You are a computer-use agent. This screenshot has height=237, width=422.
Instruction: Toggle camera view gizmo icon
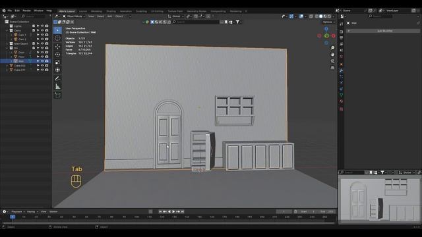332,61
